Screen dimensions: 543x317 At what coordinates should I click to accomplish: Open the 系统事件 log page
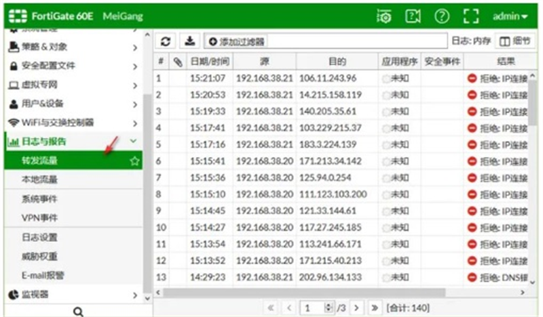click(39, 199)
